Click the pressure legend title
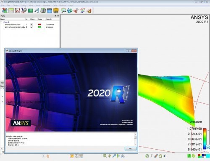 click(x=196, y=122)
